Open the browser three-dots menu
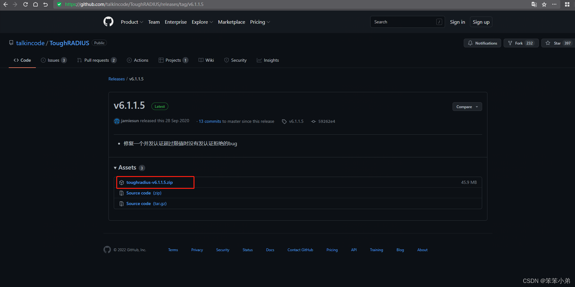Viewport: 575px width, 287px height. 554,4
